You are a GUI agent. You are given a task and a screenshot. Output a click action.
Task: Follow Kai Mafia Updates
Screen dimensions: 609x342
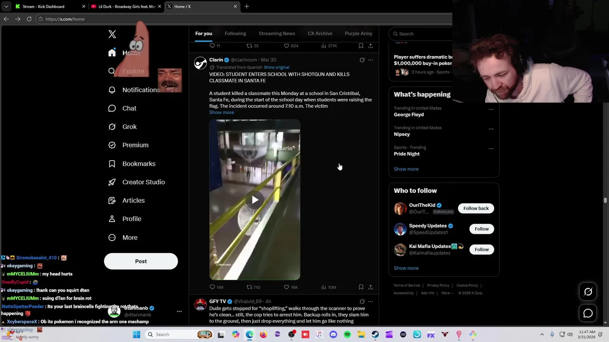481,249
